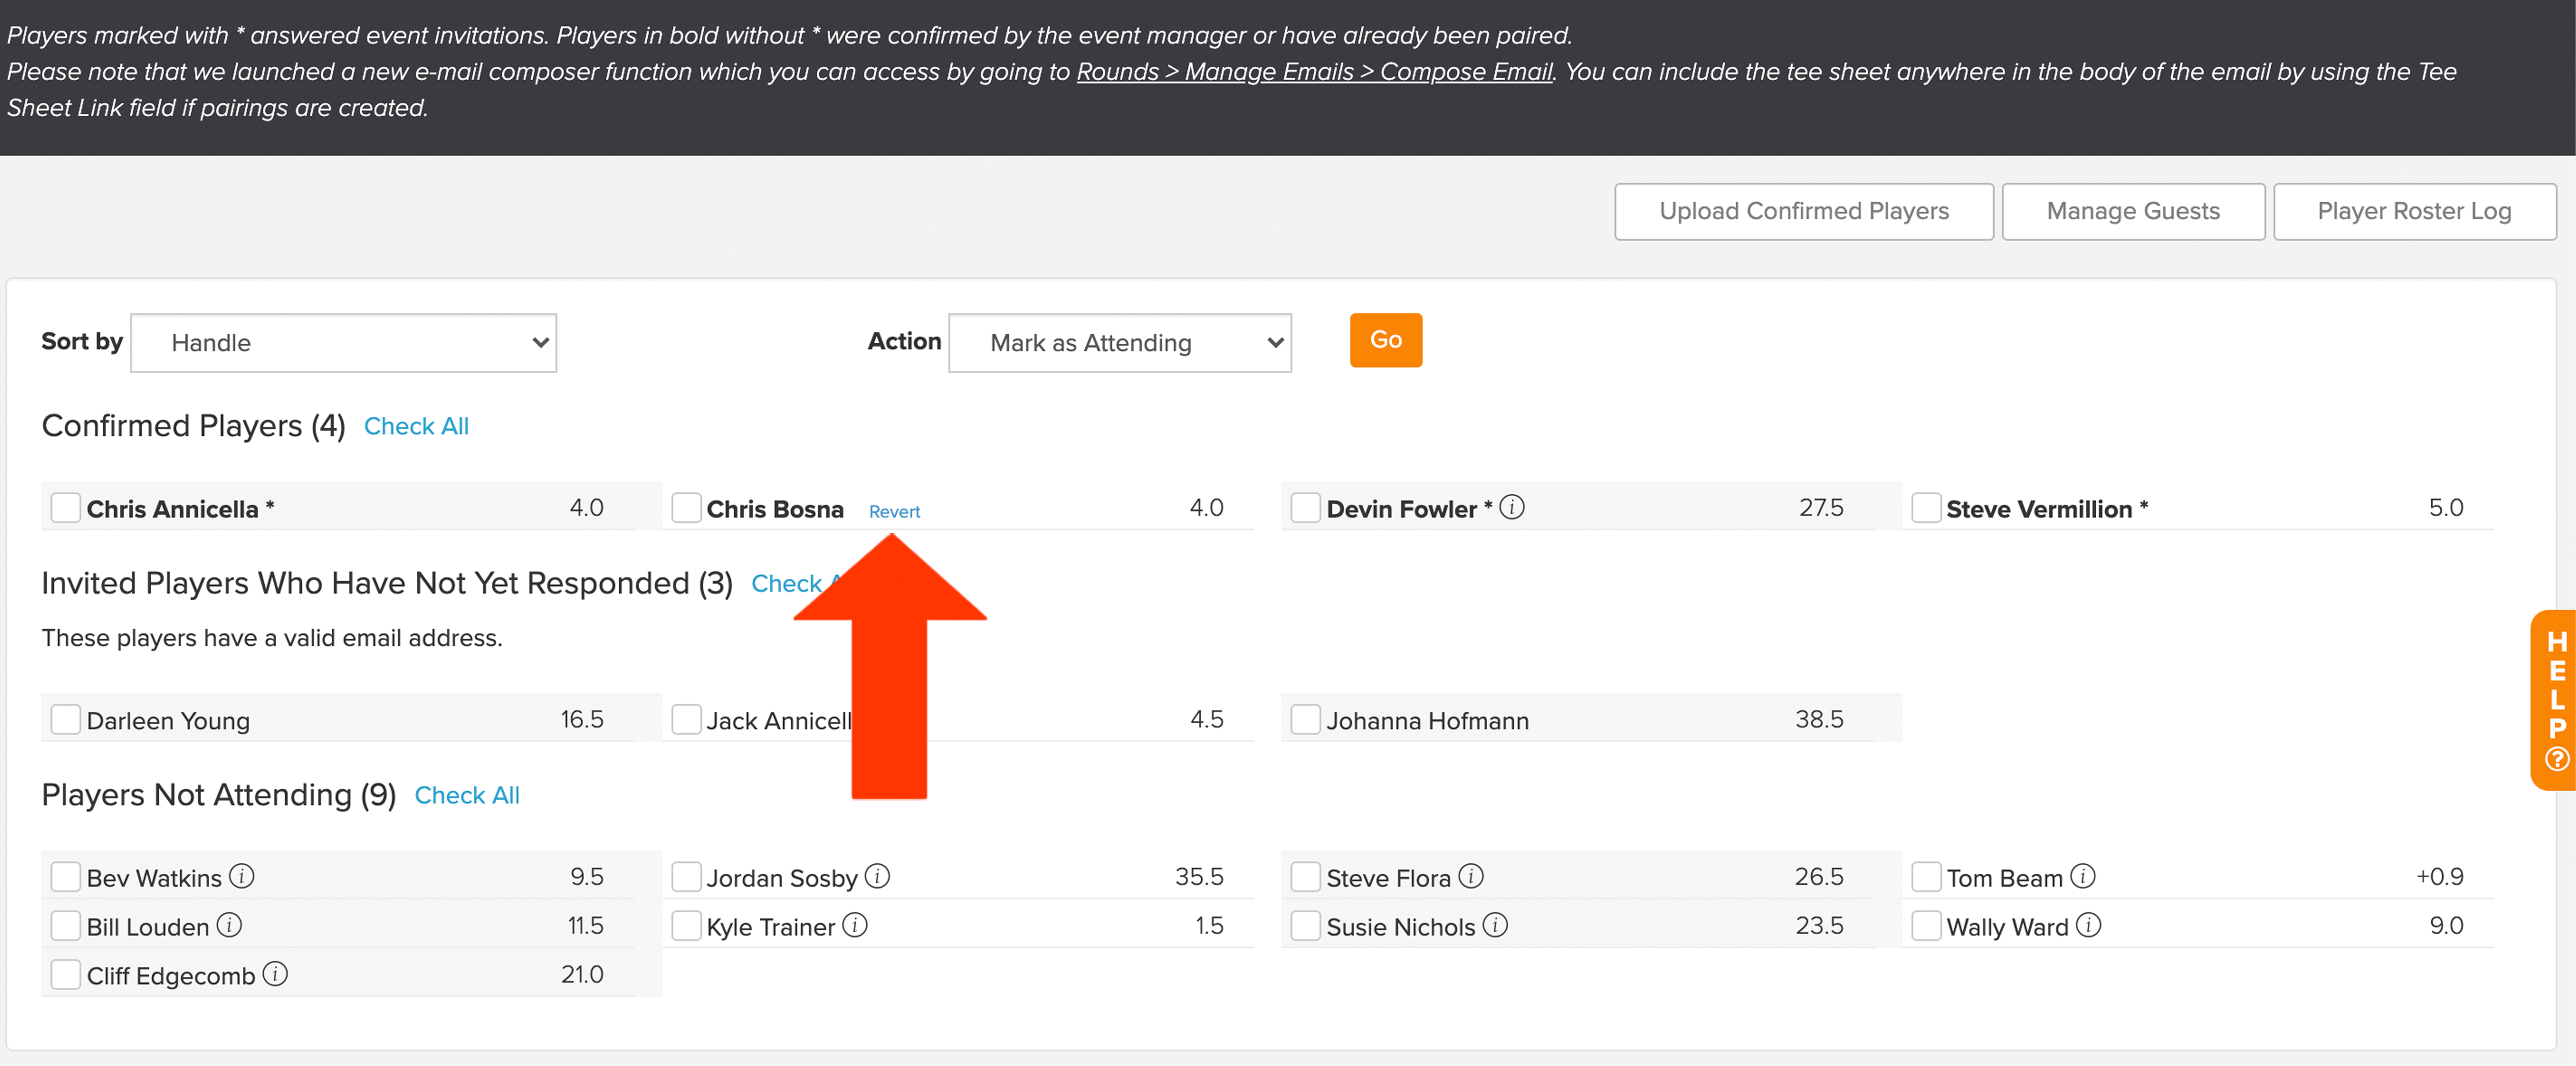The height and width of the screenshot is (1066, 2576).
Task: Click Revert next to Chris Bosna
Action: 894,512
